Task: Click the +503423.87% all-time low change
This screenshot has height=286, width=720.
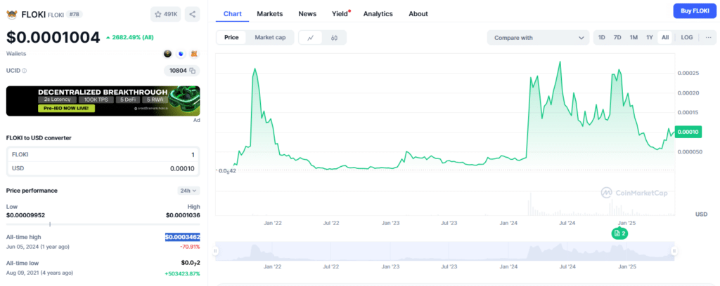Action: click(x=183, y=273)
